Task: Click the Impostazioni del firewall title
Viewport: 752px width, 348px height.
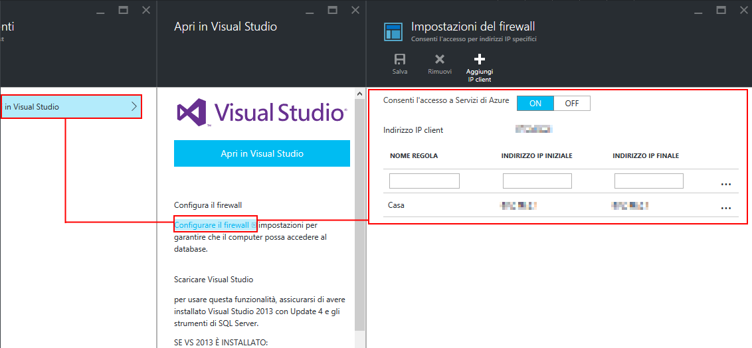Action: click(473, 27)
